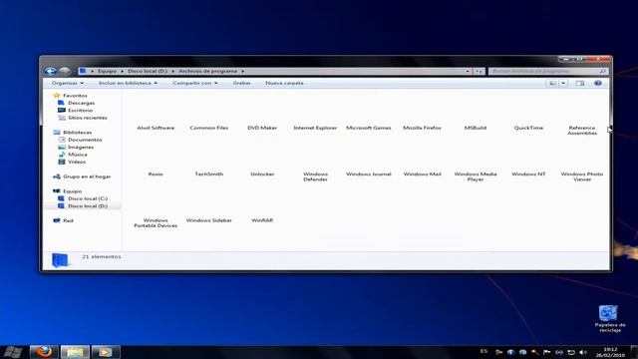The height and width of the screenshot is (359, 638).
Task: Click the Grabar button
Action: (241, 83)
